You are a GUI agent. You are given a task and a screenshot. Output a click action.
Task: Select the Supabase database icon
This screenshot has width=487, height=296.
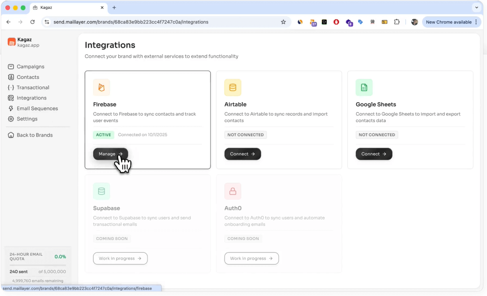[x=101, y=191]
